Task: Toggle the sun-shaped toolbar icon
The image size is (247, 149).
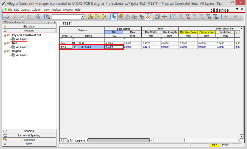Action: point(148,17)
